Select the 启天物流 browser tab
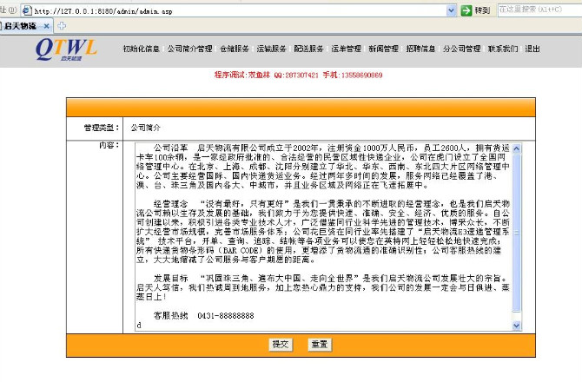 tap(25, 26)
